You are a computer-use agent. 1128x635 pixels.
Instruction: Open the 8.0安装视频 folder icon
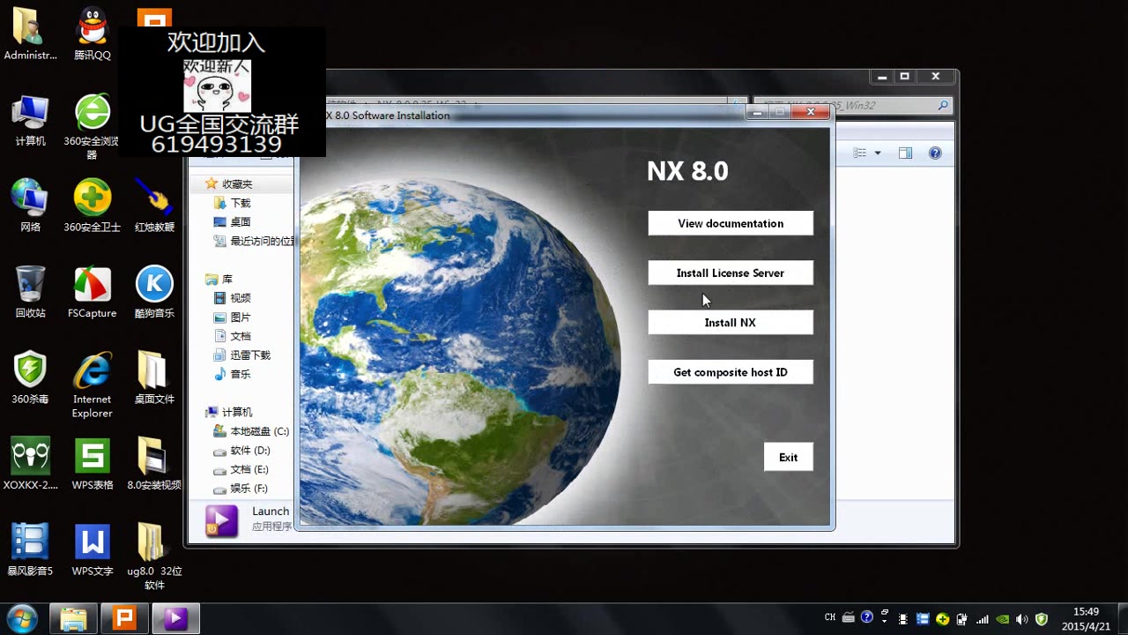[x=154, y=464]
